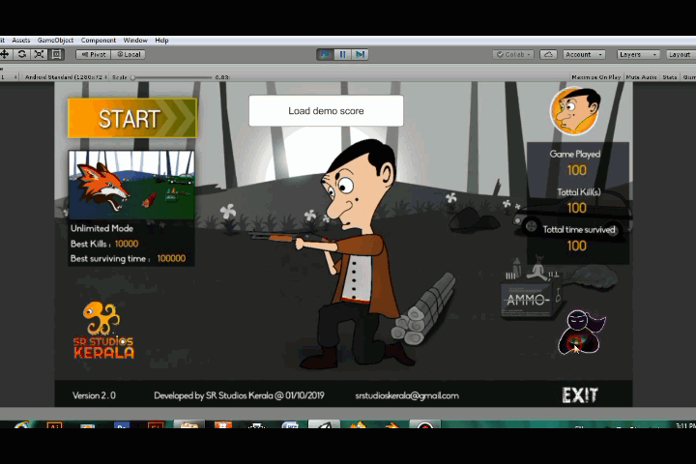The height and width of the screenshot is (464, 696).
Task: Click the Best Kills value 10000
Action: pyautogui.click(x=127, y=244)
